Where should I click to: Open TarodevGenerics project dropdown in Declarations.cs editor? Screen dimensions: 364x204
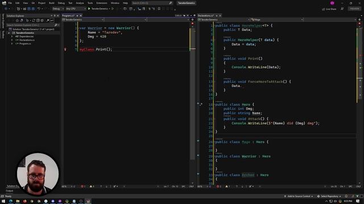(224, 20)
